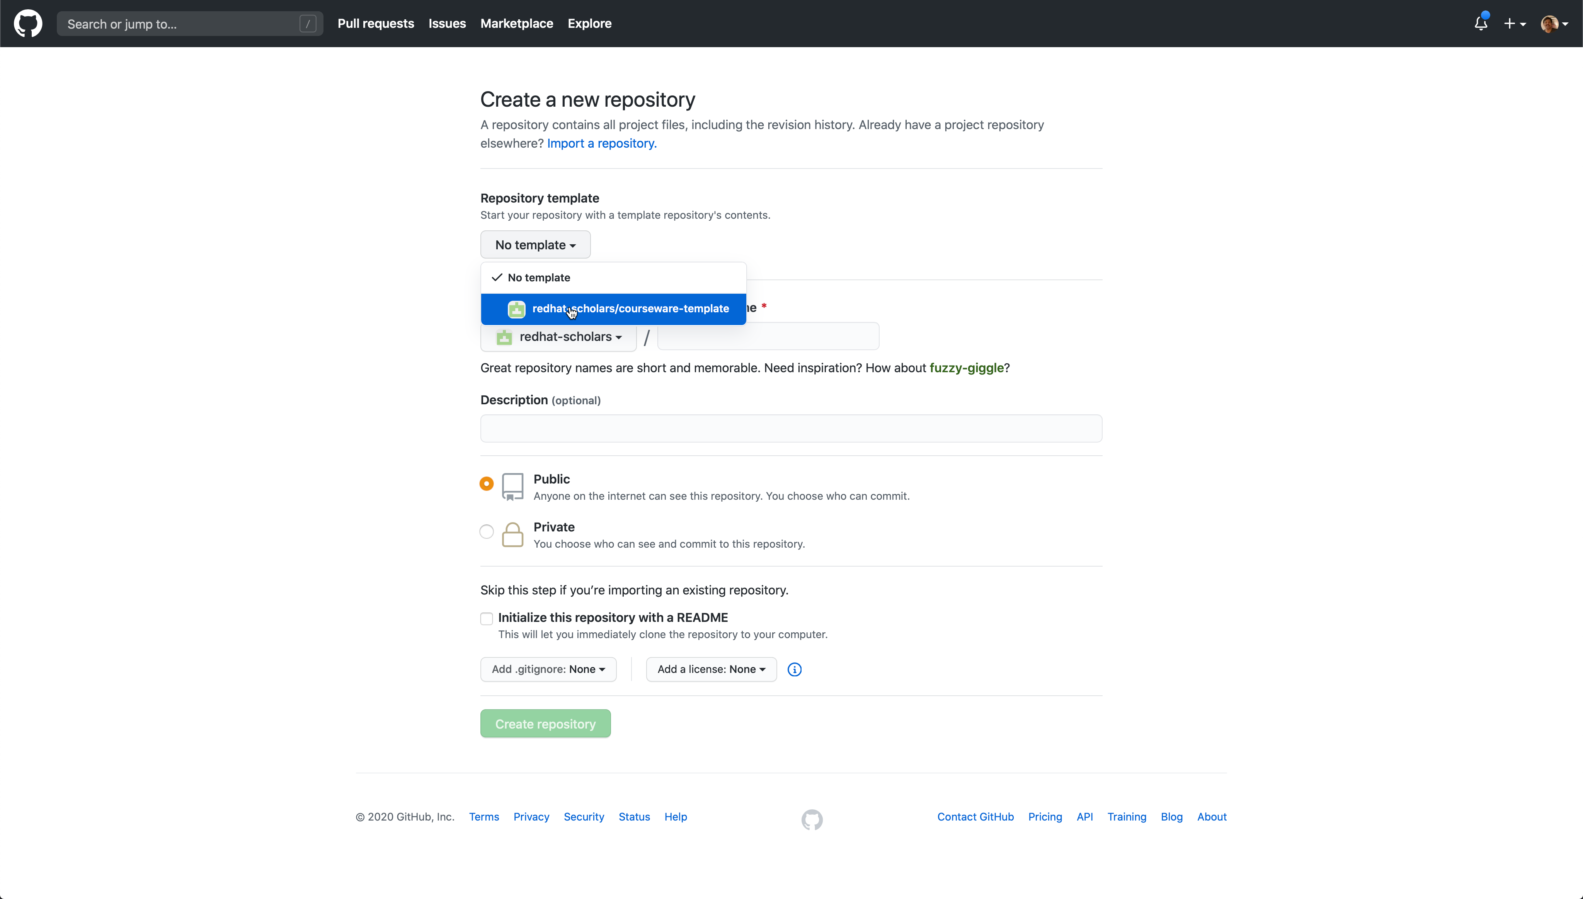
Task: Open Help footer link
Action: (676, 817)
